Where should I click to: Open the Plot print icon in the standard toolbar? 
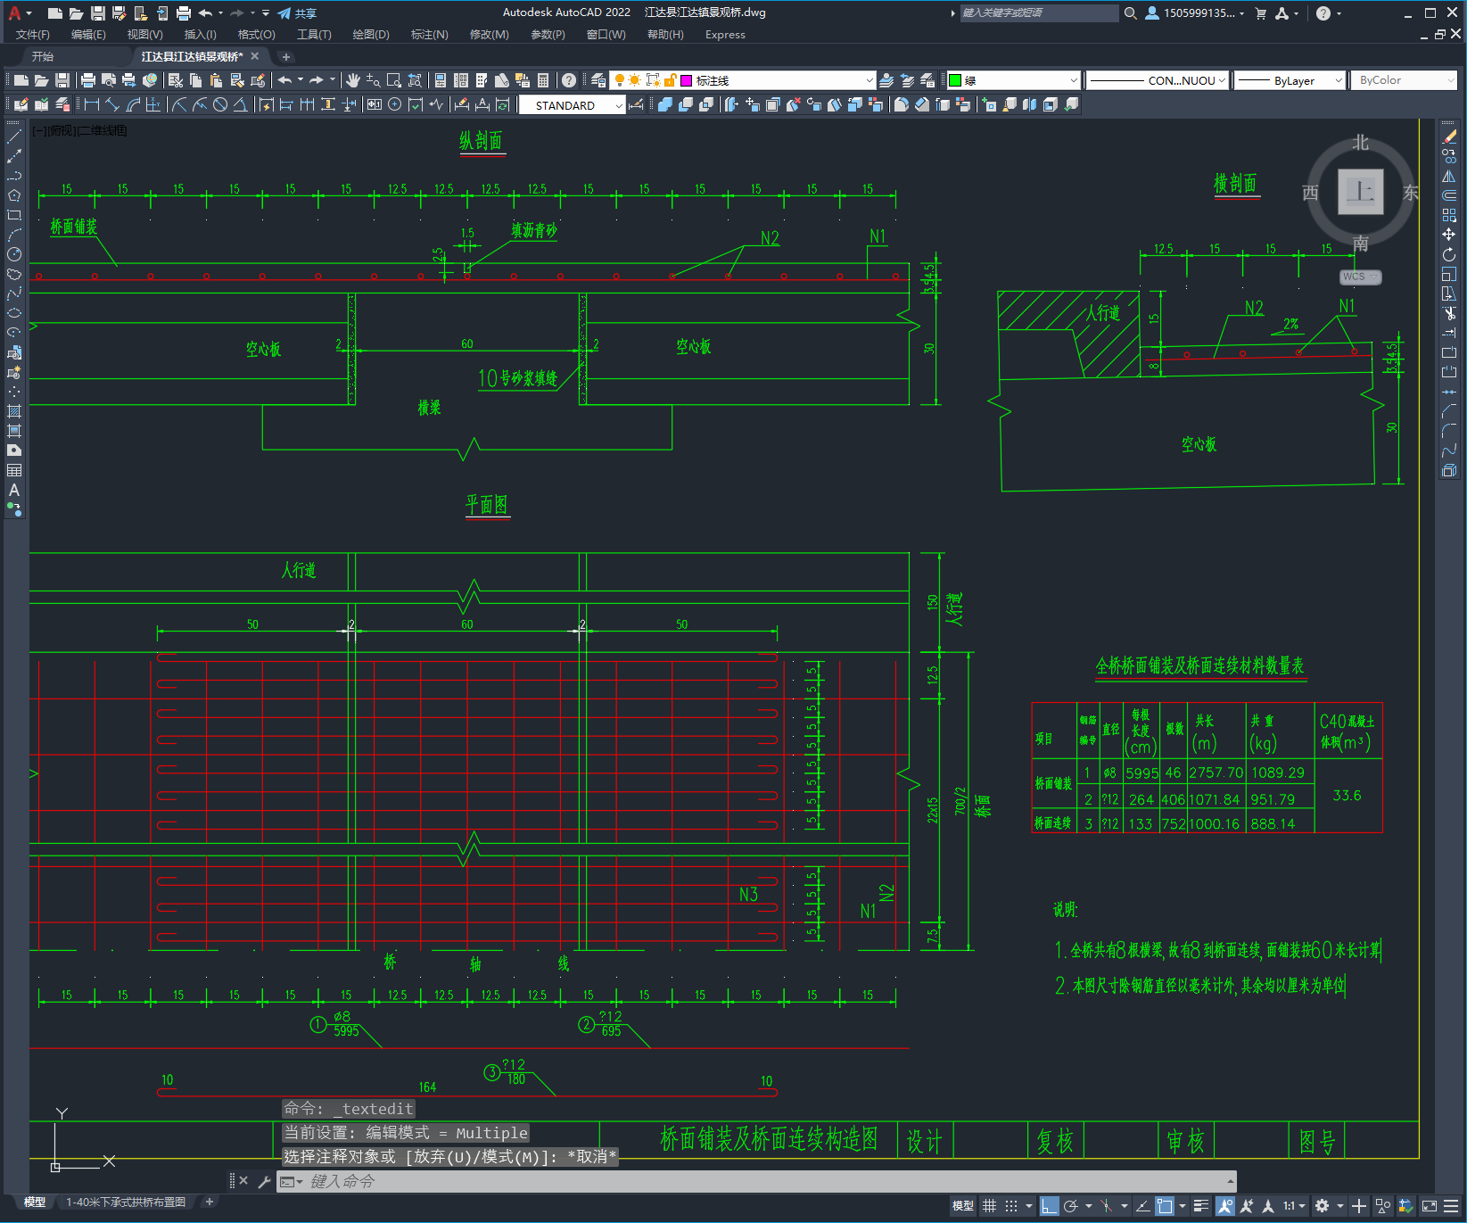[88, 80]
